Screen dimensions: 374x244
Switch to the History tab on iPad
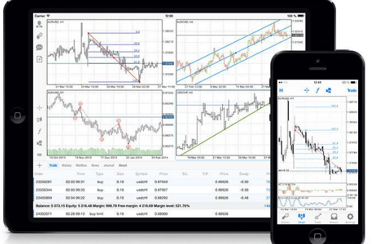(67, 165)
